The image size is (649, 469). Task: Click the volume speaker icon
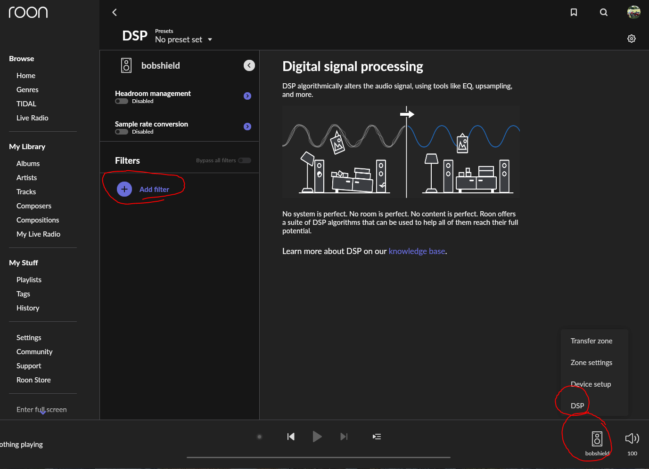pos(632,438)
